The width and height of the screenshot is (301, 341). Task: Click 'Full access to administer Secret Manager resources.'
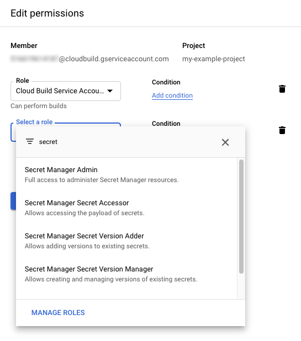[102, 180]
